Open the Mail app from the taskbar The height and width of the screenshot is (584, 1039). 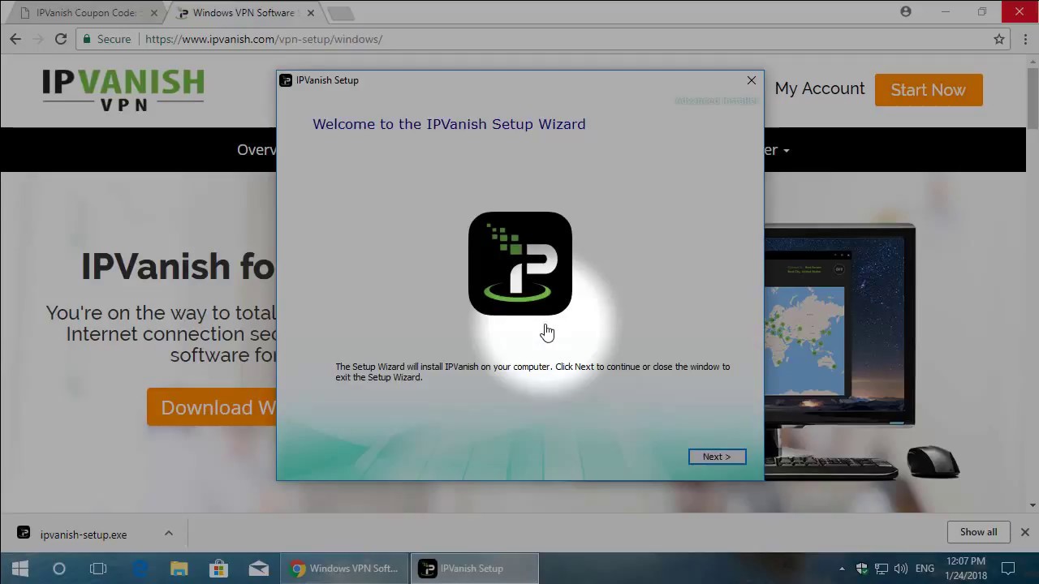(259, 569)
